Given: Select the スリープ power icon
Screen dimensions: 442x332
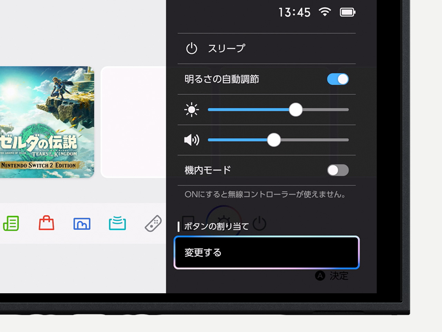Looking at the screenshot, I should click(x=192, y=48).
